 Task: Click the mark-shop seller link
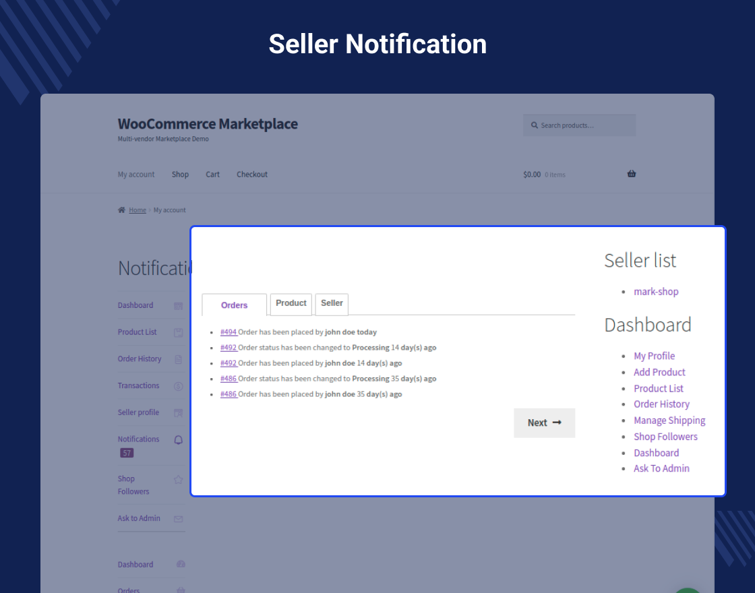tap(656, 291)
